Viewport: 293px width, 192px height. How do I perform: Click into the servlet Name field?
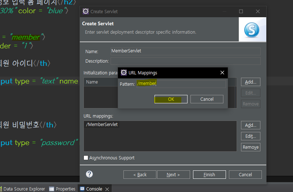(x=186, y=51)
